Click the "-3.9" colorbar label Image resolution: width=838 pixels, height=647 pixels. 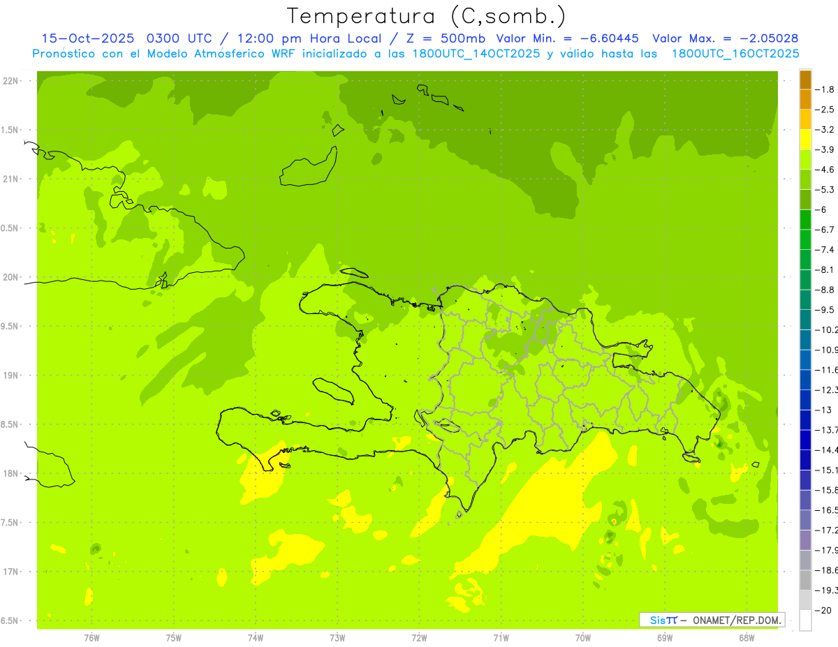(x=824, y=149)
